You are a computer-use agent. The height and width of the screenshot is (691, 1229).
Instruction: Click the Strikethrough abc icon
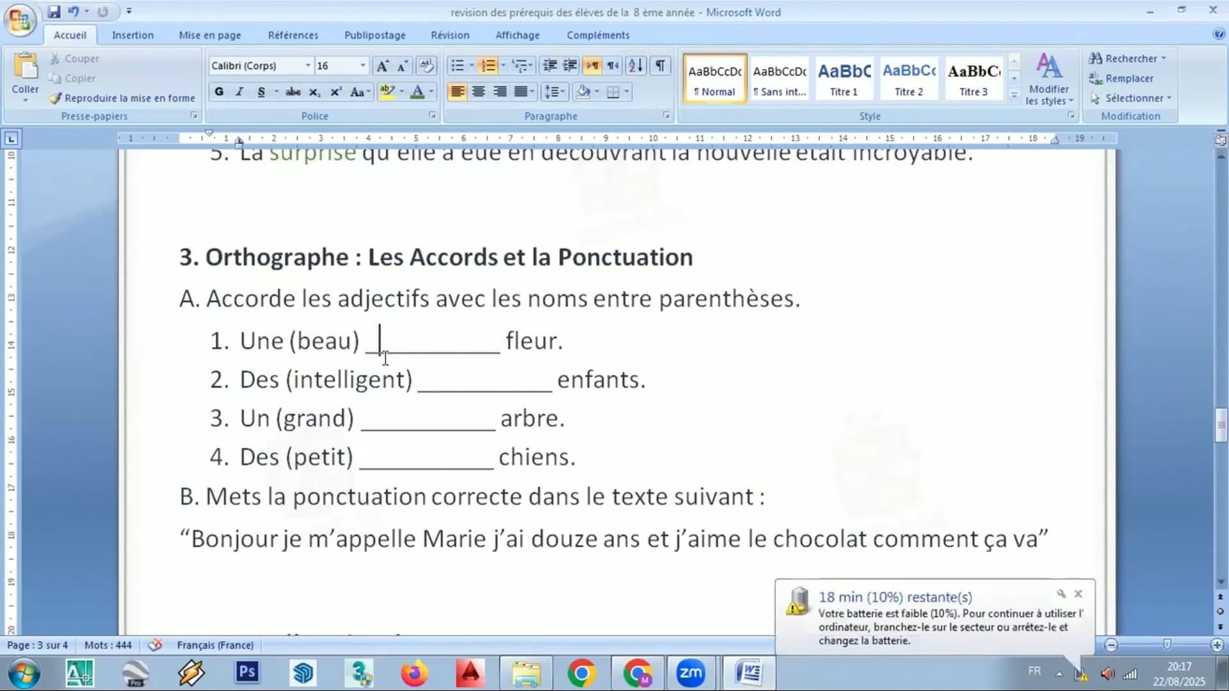click(x=293, y=92)
